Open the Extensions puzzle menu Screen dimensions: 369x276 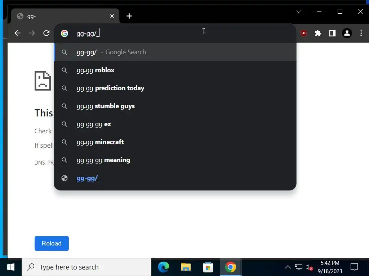[x=318, y=33]
